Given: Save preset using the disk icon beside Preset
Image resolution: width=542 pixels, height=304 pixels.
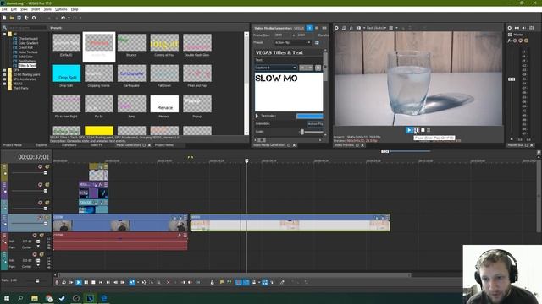Looking at the screenshot, I should (x=317, y=42).
